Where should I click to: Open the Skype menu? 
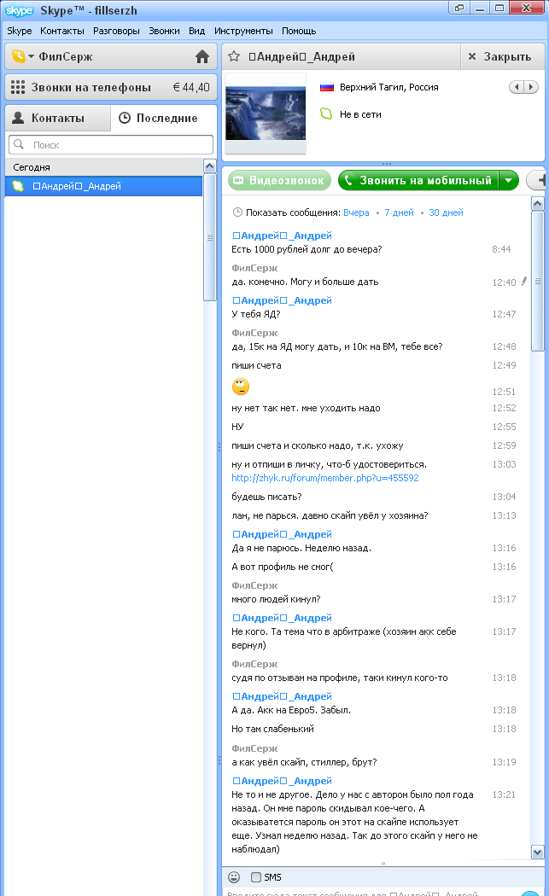[20, 31]
